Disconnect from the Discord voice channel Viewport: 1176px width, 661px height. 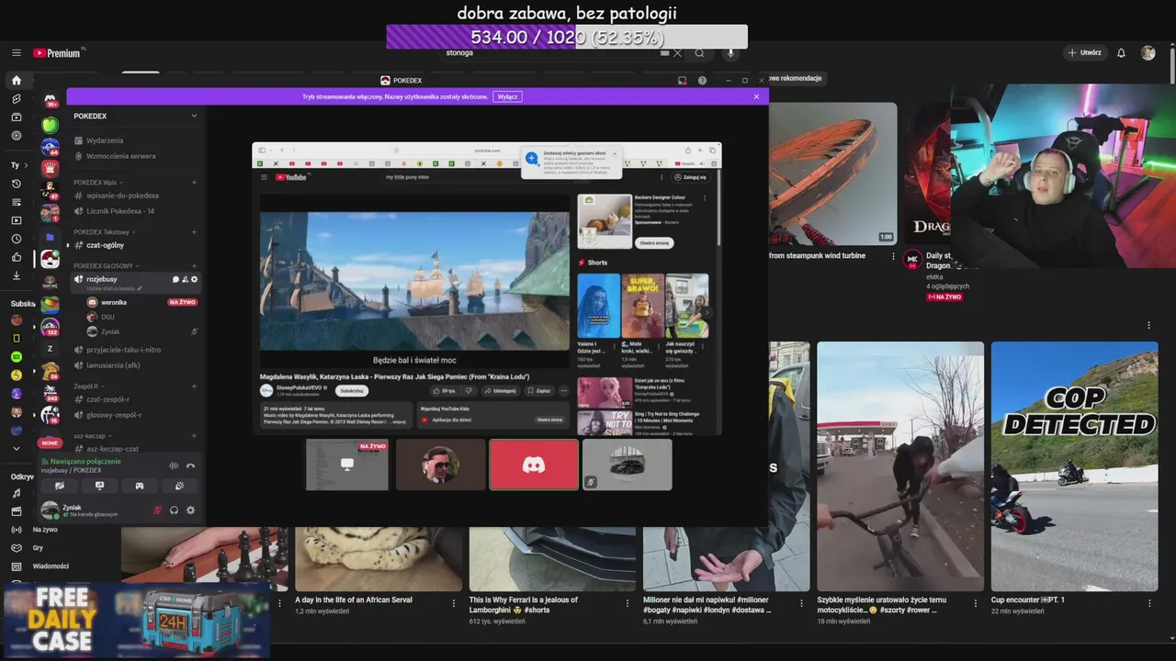[x=190, y=465]
